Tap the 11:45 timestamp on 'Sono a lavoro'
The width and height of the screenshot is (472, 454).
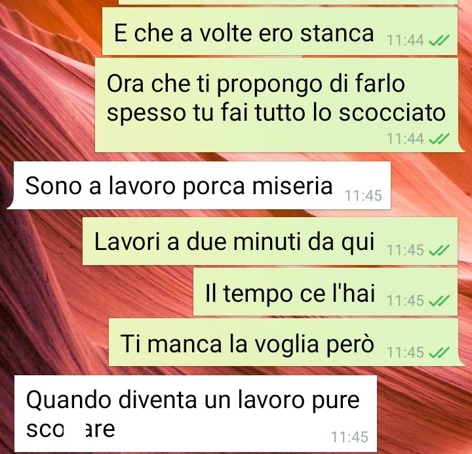(363, 196)
